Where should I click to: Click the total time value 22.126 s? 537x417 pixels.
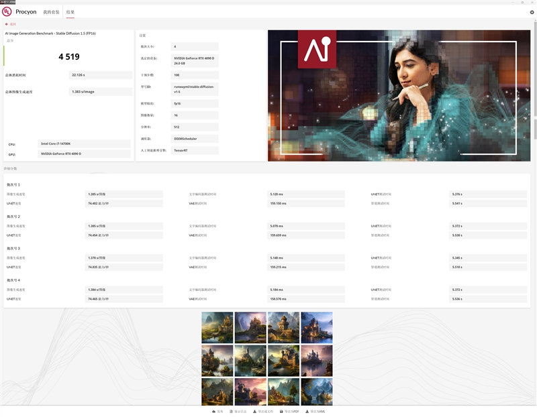tap(100, 75)
